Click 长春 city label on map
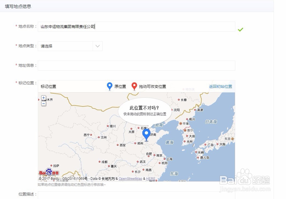The image size is (286, 199). click(x=184, y=100)
